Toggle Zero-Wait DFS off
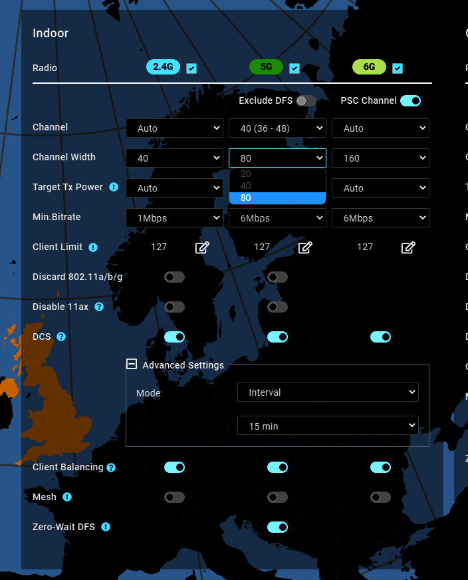The height and width of the screenshot is (580, 468). pyautogui.click(x=277, y=527)
